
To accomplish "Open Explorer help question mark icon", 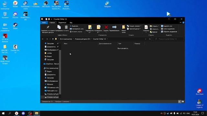I will 183,23.
